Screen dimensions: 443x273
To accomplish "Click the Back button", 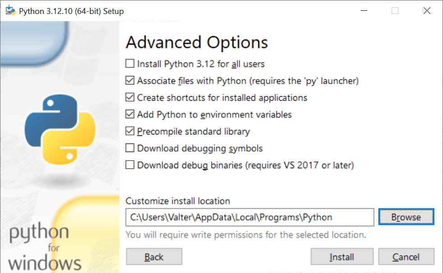I will tap(154, 256).
